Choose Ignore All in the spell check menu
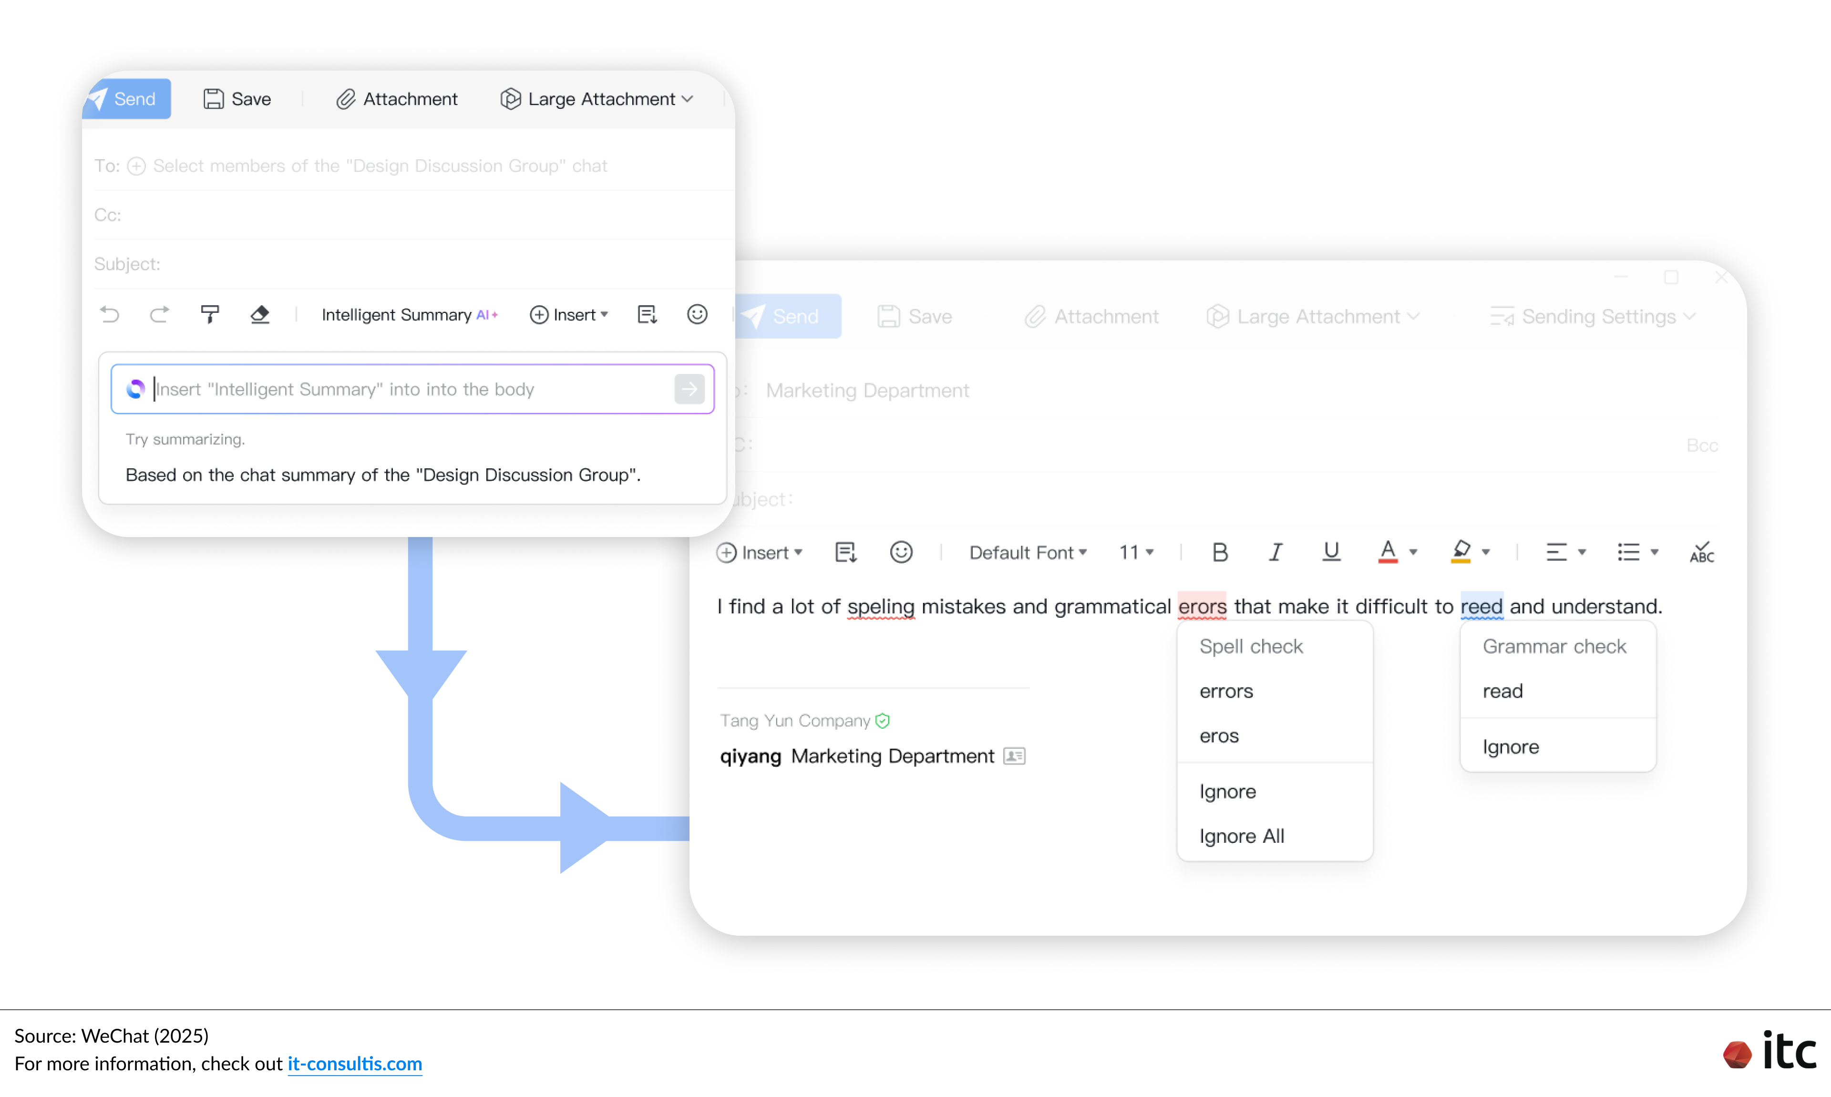 (x=1242, y=836)
